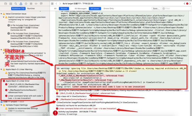
Task: Click the '3 errors, 10 warnings' summary
Action: tap(68, 114)
